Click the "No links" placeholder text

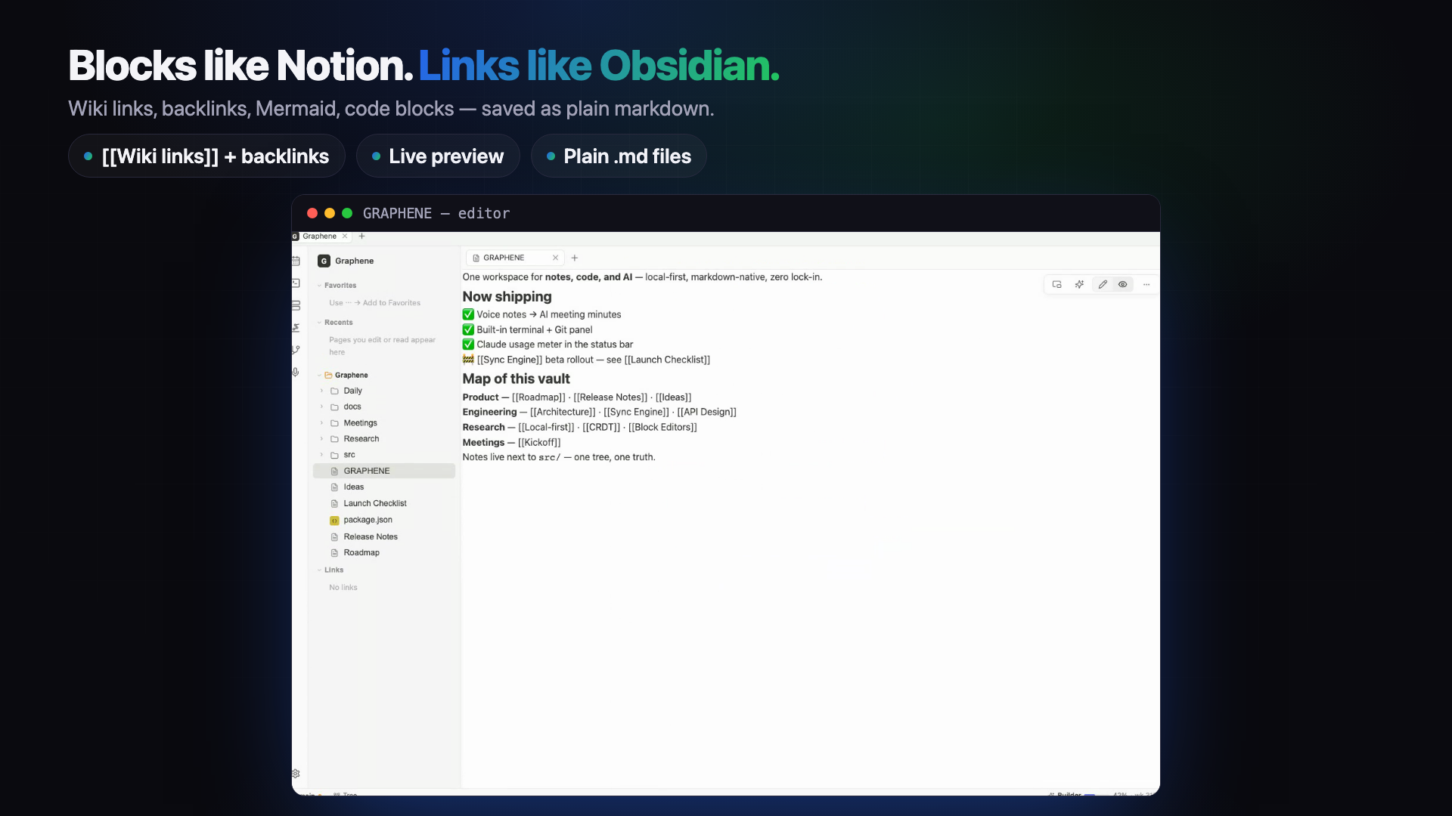click(343, 588)
